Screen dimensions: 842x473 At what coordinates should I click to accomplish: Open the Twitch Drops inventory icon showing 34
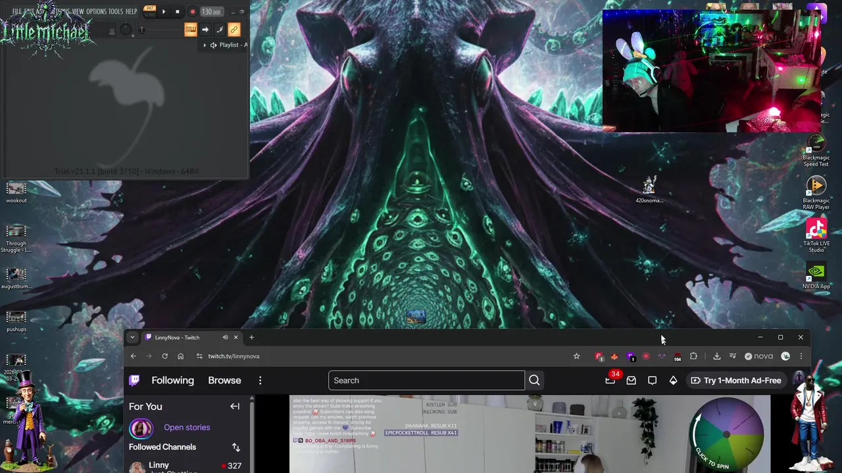point(610,380)
